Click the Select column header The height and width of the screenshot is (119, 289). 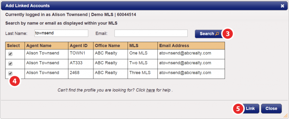click(15, 45)
